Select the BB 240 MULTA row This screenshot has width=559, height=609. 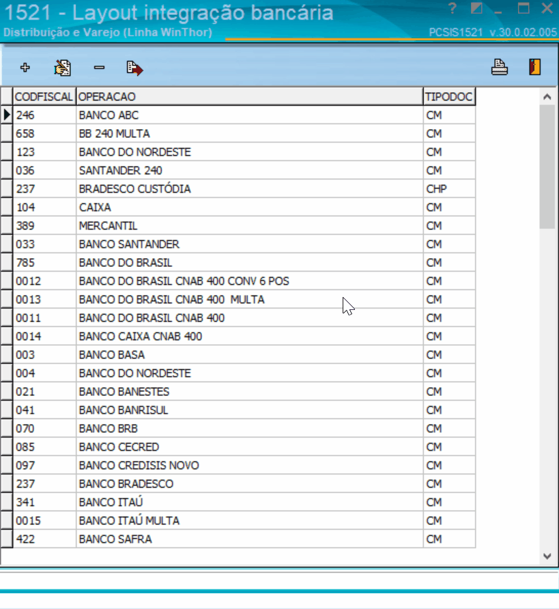[x=244, y=134]
